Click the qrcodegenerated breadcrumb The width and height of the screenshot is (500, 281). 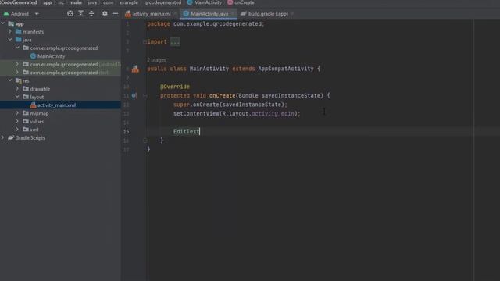162,2
